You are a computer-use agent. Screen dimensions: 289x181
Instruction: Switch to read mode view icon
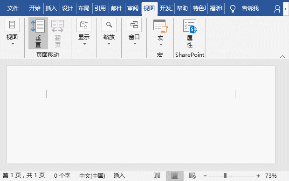click(157, 176)
